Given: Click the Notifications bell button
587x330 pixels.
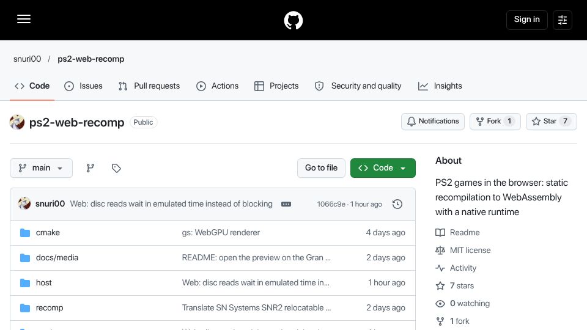Looking at the screenshot, I should tap(433, 121).
